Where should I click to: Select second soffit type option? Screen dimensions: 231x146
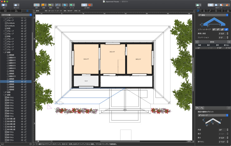pyautogui.click(x=218, y=29)
